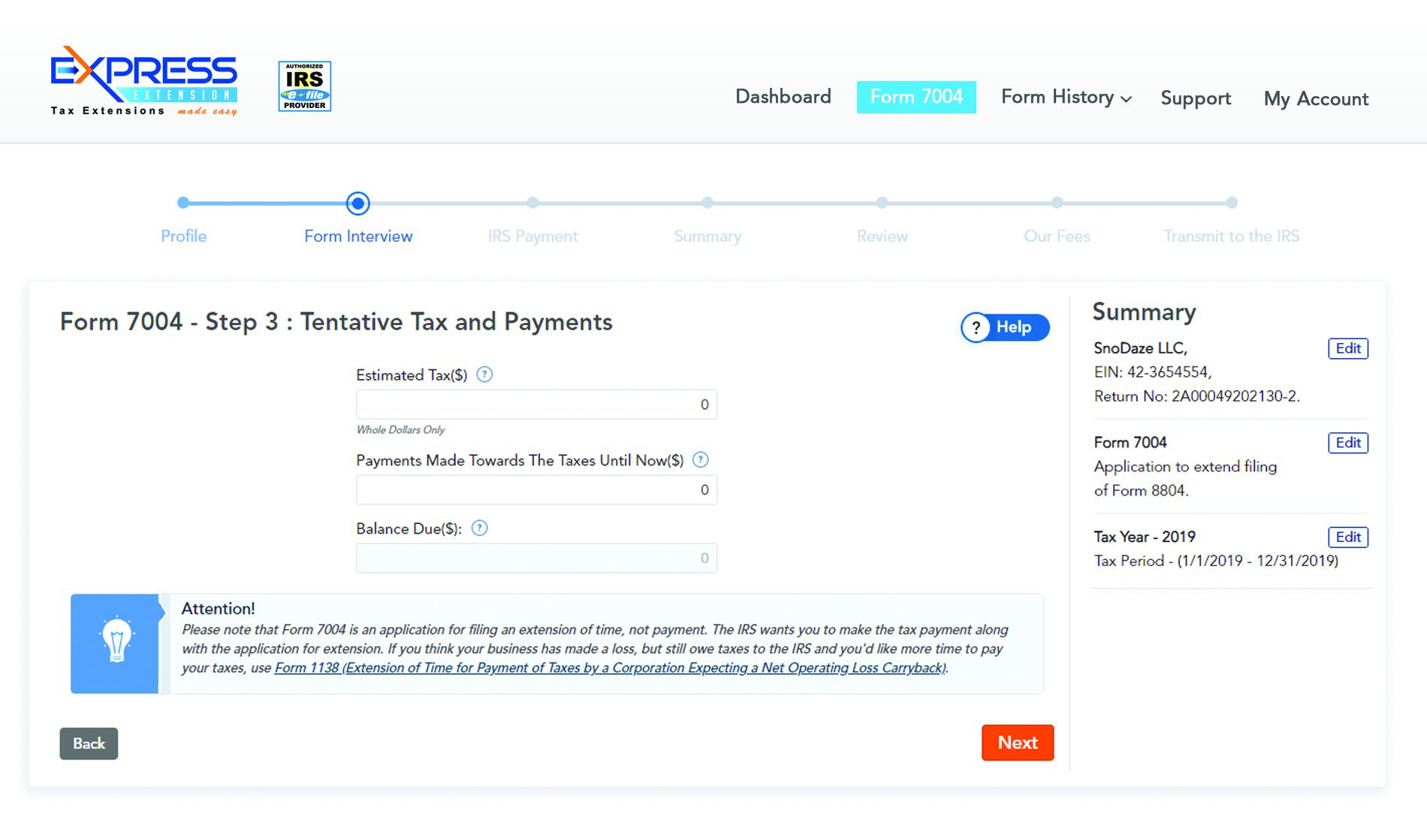Open help for Payments Made Towards Taxes

[x=701, y=460]
